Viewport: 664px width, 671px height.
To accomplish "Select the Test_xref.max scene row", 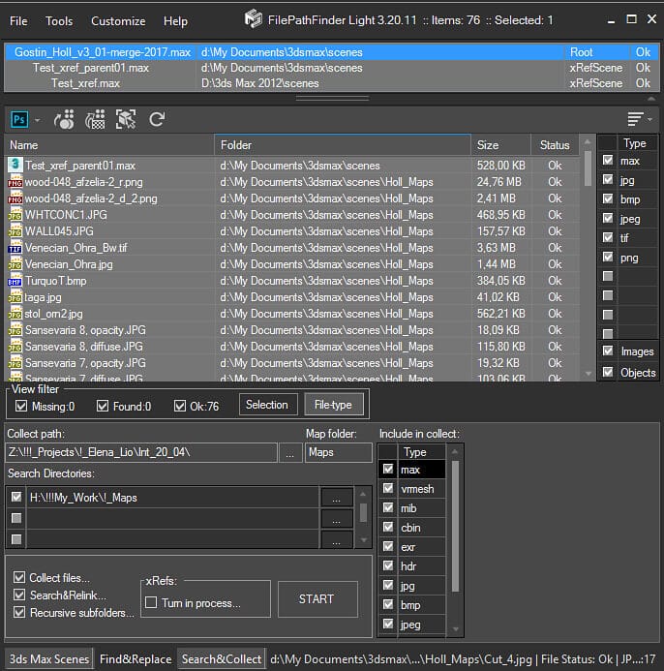I will click(332, 83).
